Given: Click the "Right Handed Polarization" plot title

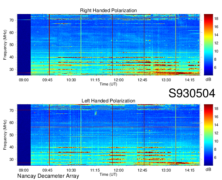Looking at the screenshot, I should coord(108,10).
